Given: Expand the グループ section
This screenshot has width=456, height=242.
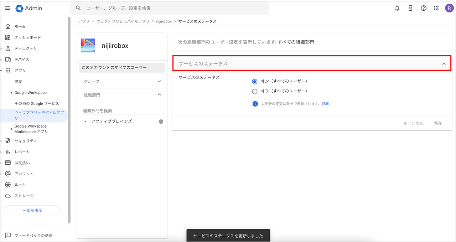Looking at the screenshot, I should coord(159,82).
